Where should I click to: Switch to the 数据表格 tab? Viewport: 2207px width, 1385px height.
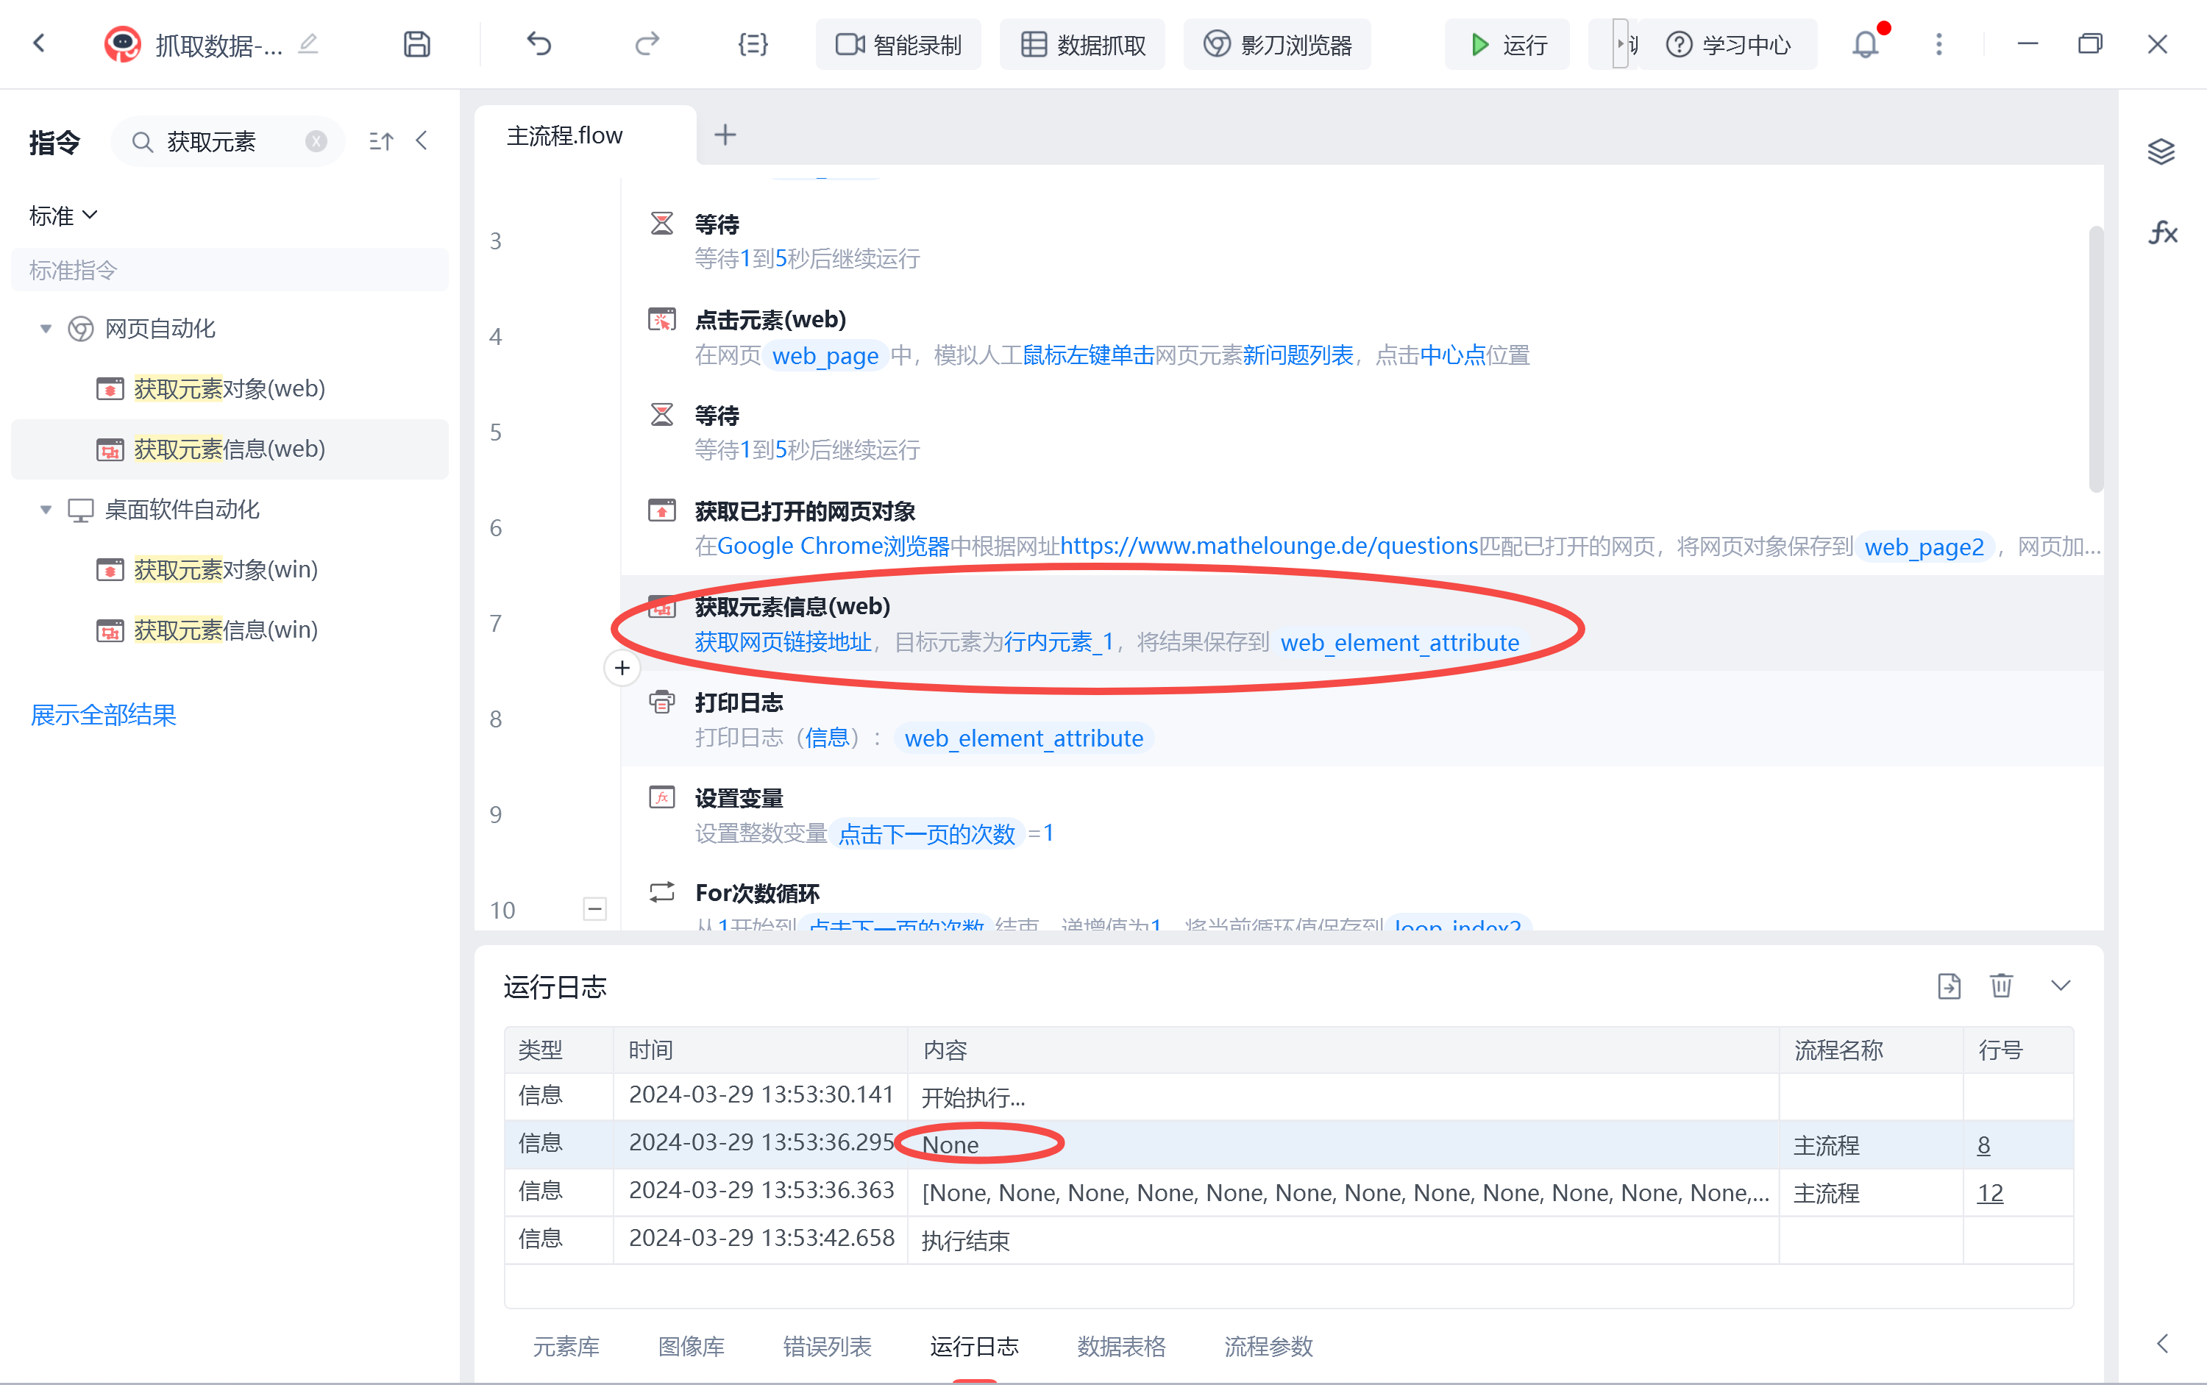pos(1120,1345)
